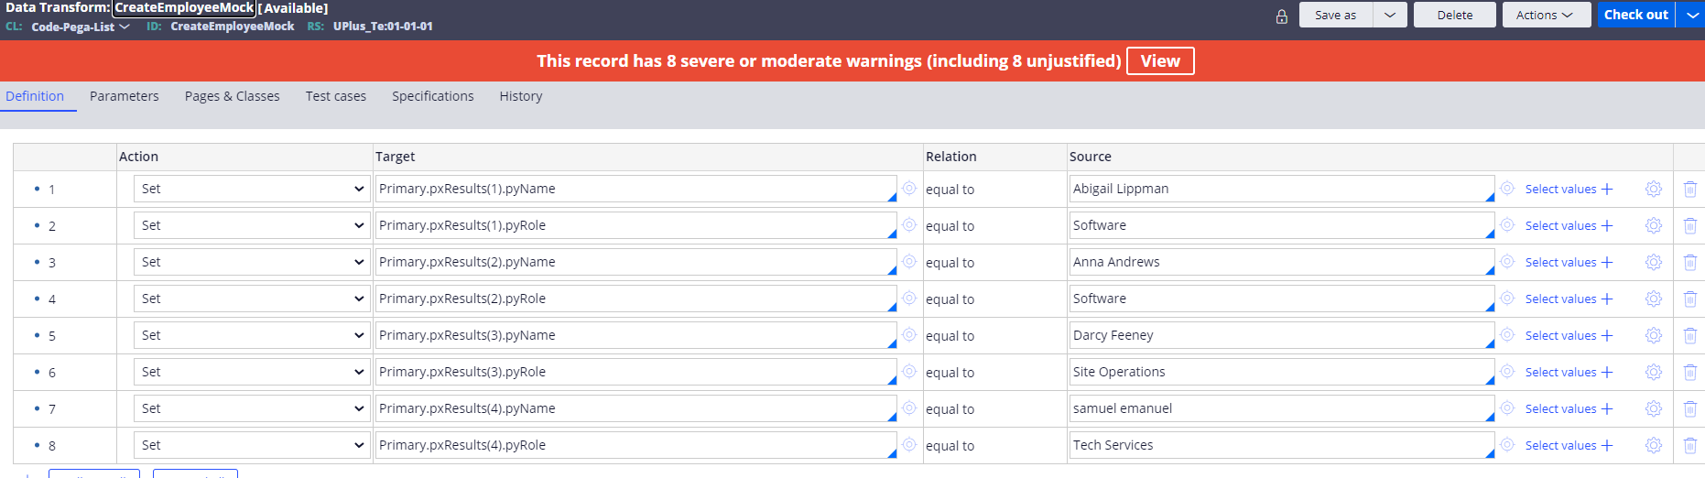1705x478 pixels.
Task: Click the Check out button
Action: [x=1636, y=15]
